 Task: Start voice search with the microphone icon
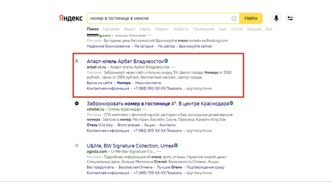click(x=276, y=19)
